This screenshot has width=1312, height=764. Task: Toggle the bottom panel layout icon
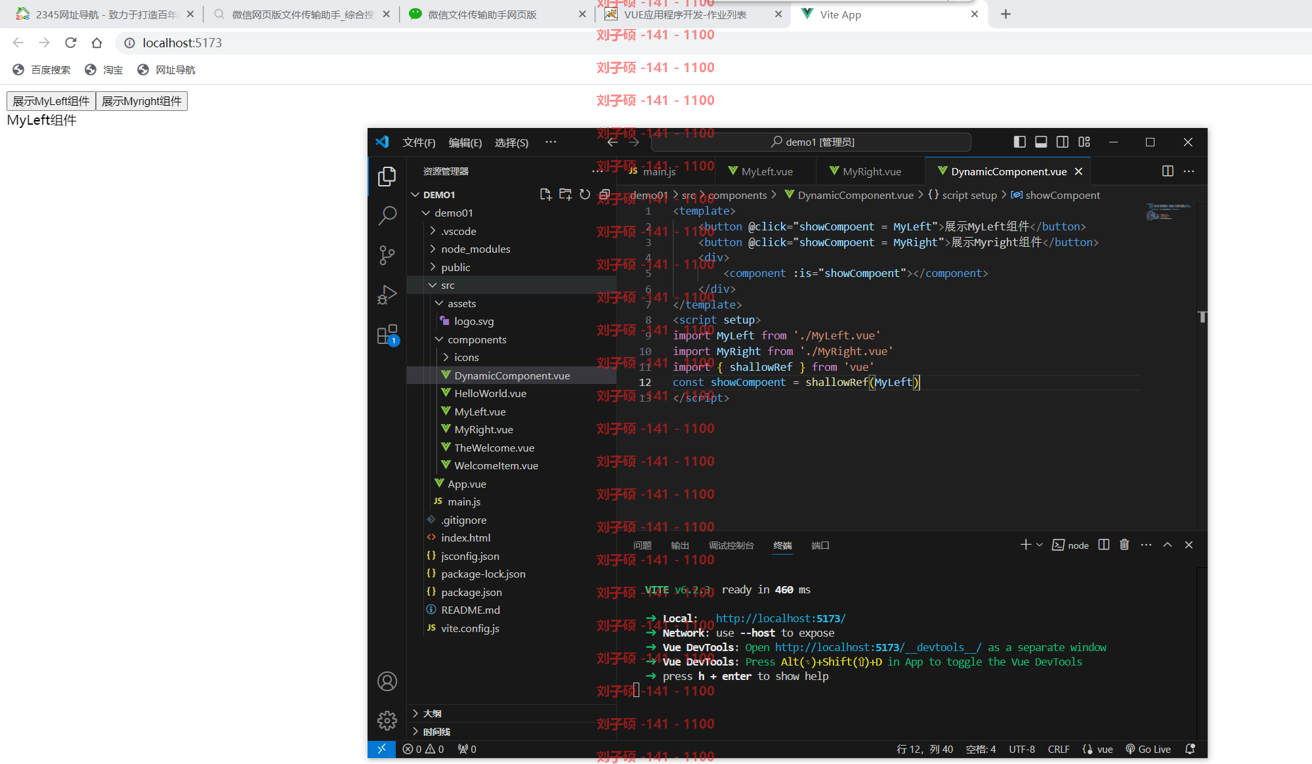[1041, 142]
